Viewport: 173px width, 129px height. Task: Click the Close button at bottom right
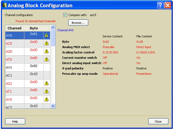point(158,121)
